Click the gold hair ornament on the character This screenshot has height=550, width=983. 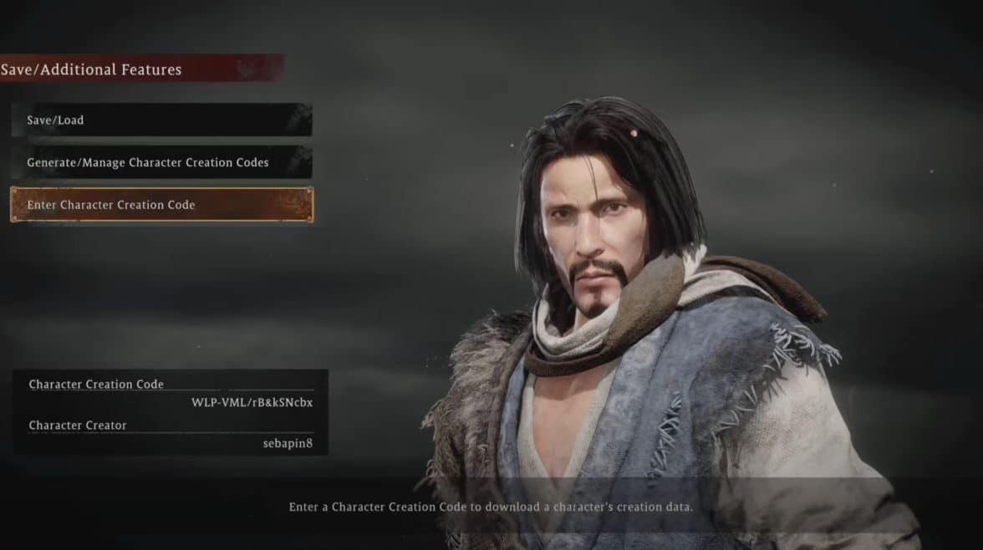point(634,134)
